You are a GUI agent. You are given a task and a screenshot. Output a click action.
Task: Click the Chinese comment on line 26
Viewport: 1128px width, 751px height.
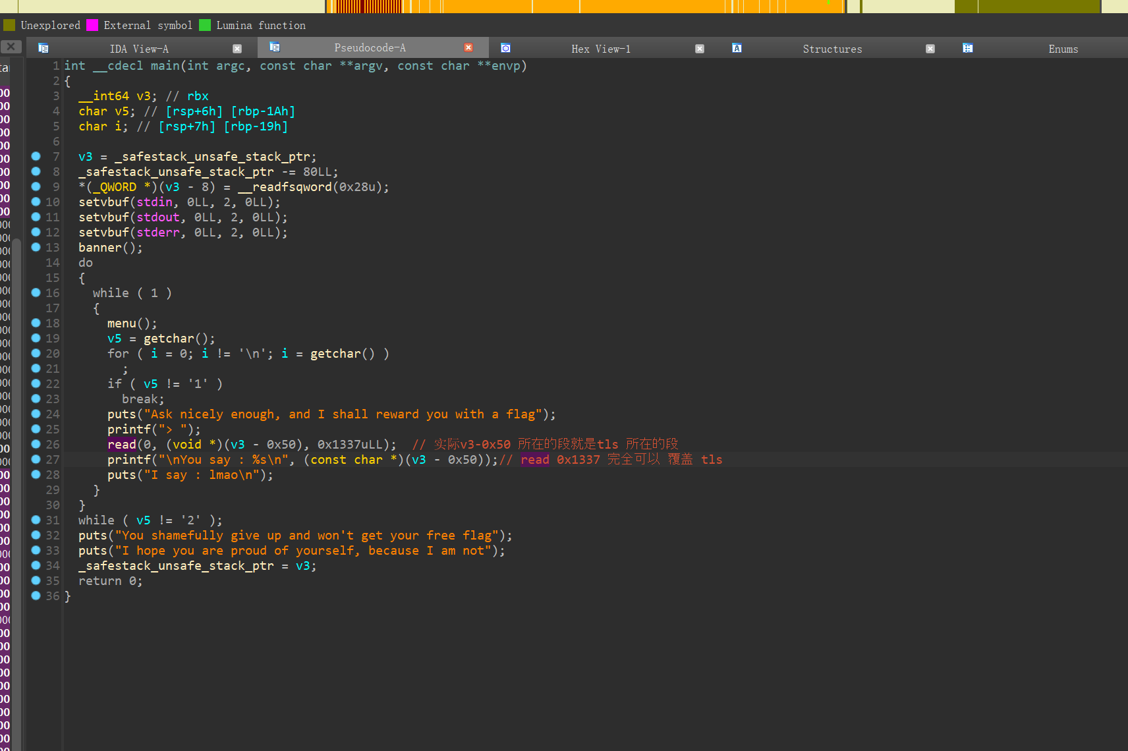pos(545,445)
